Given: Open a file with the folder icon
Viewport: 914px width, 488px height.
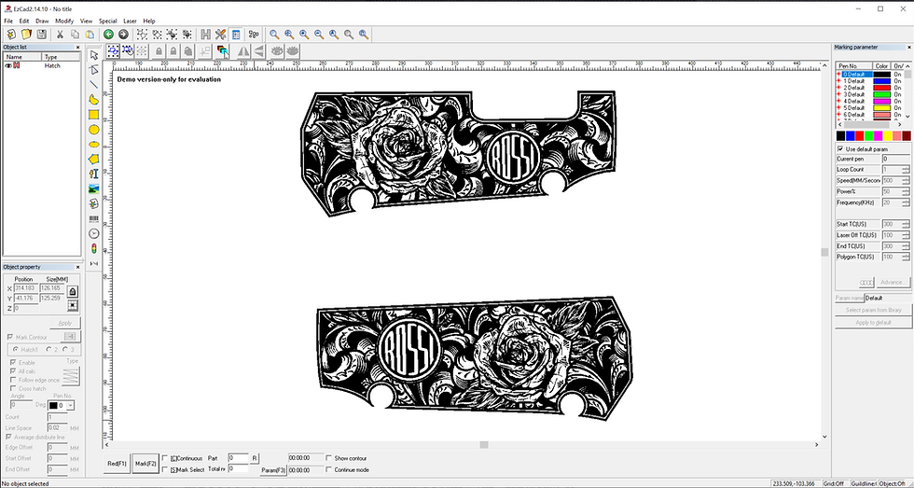Looking at the screenshot, I should pyautogui.click(x=26, y=35).
